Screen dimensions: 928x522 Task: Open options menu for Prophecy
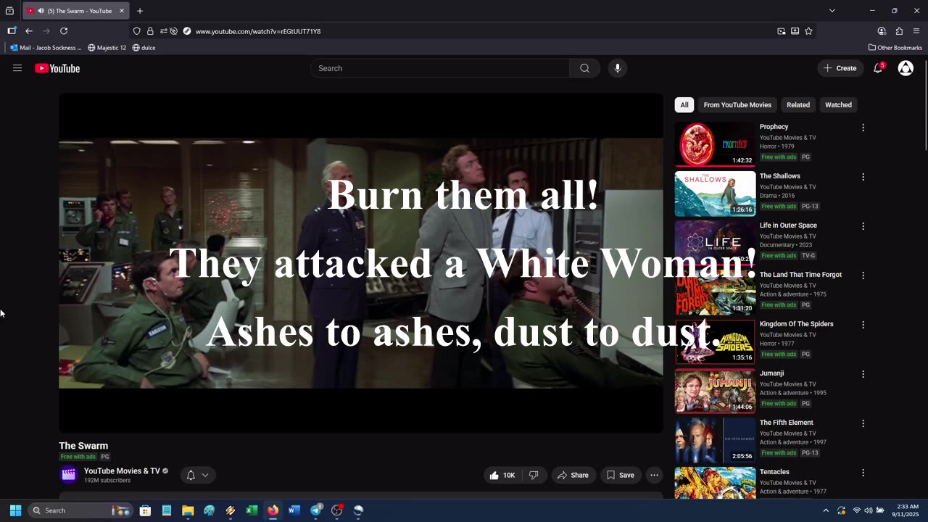click(863, 128)
